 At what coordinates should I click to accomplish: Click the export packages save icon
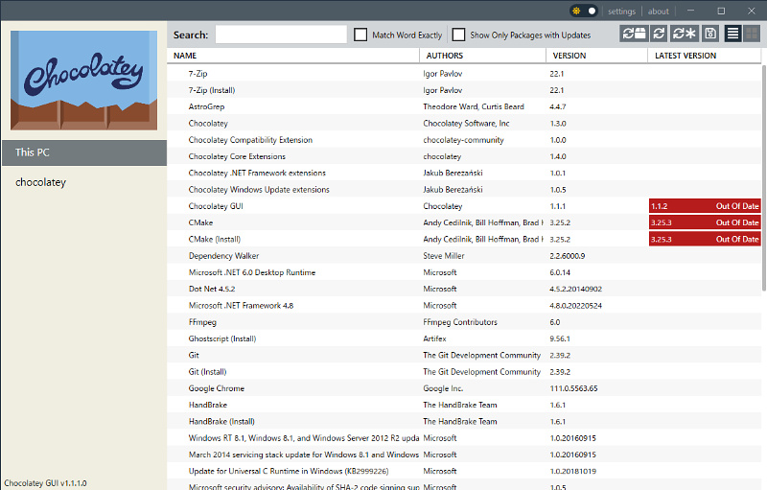pos(709,34)
